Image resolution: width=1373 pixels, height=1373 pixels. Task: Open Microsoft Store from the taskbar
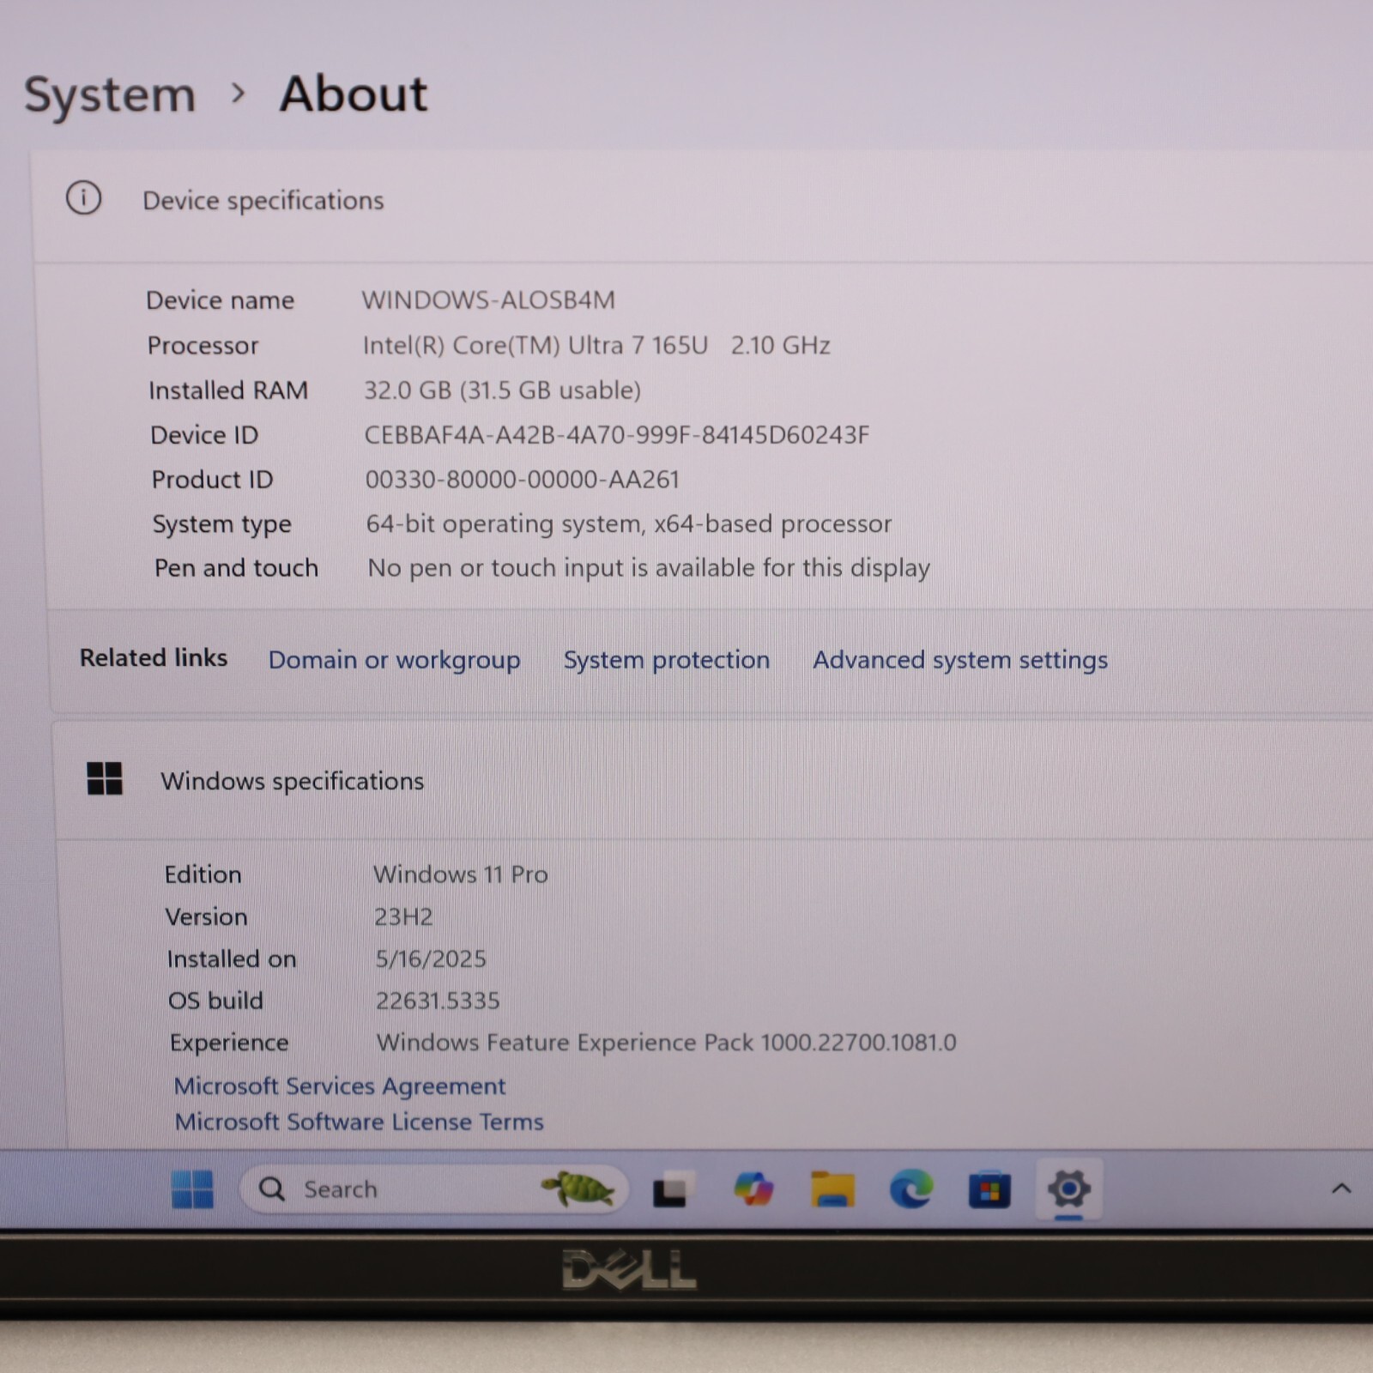(x=989, y=1189)
